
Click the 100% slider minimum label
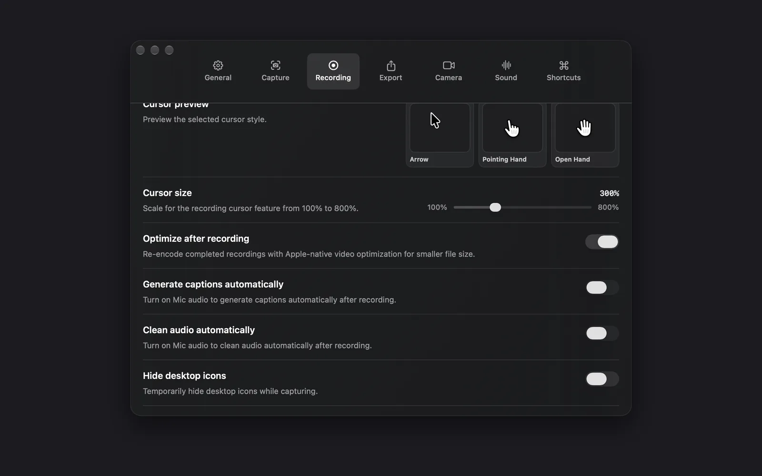437,208
